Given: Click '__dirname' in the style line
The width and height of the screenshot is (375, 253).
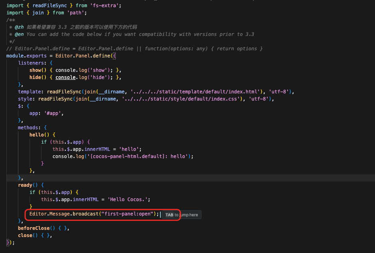Looking at the screenshot, I should (103, 99).
